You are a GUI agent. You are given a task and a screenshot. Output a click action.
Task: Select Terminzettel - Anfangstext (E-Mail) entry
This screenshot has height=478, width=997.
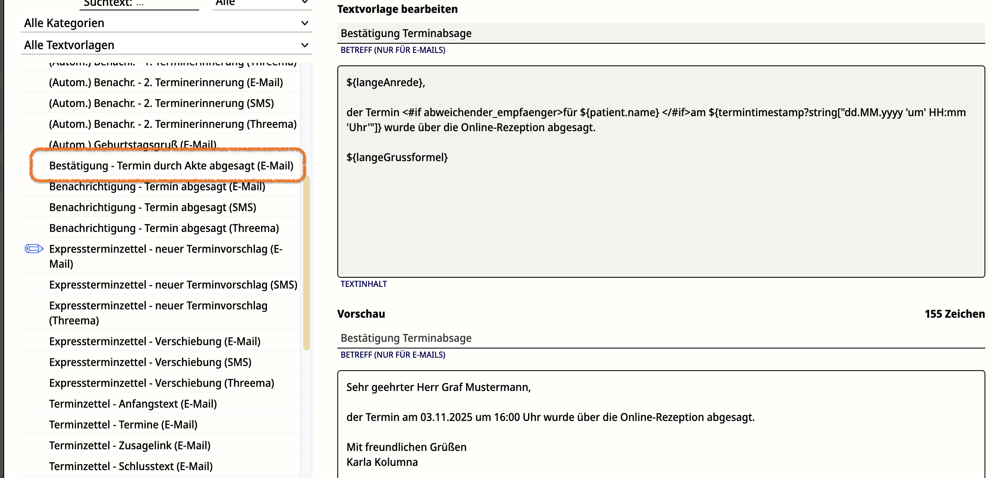tap(133, 404)
